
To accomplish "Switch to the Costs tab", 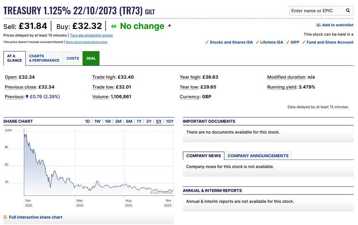I will click(x=73, y=58).
